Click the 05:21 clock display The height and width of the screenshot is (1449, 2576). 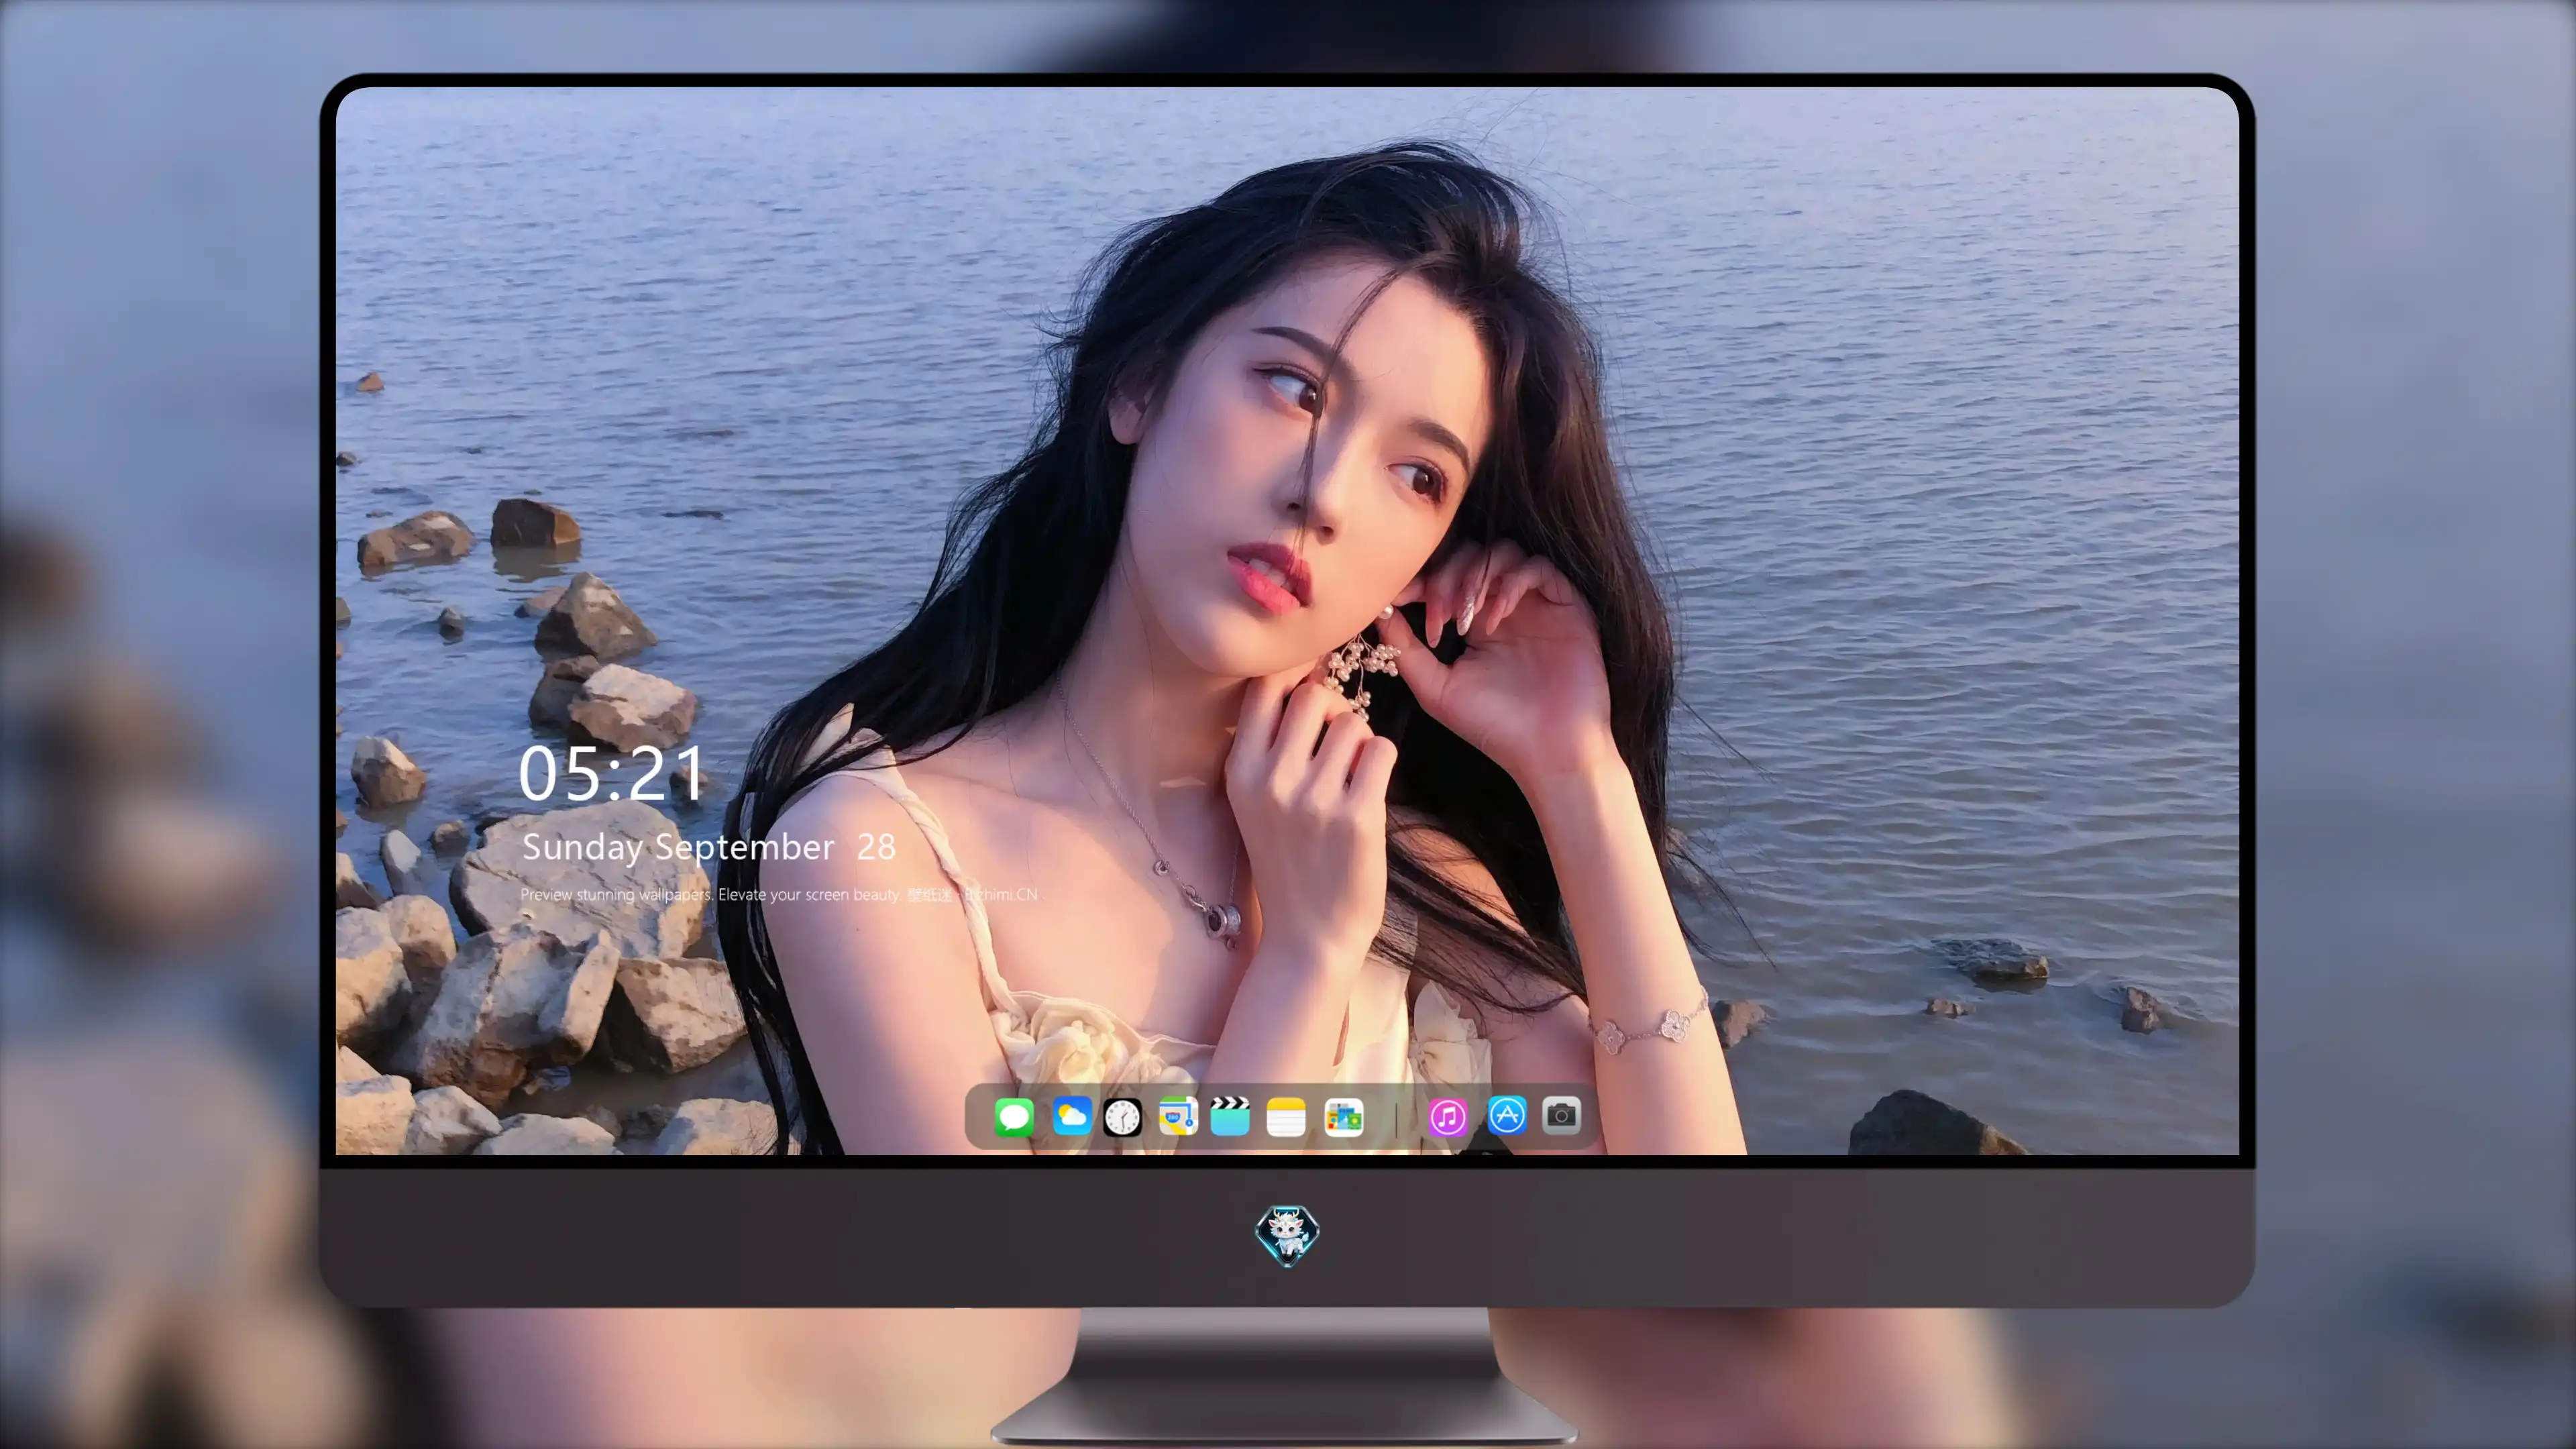[x=612, y=774]
